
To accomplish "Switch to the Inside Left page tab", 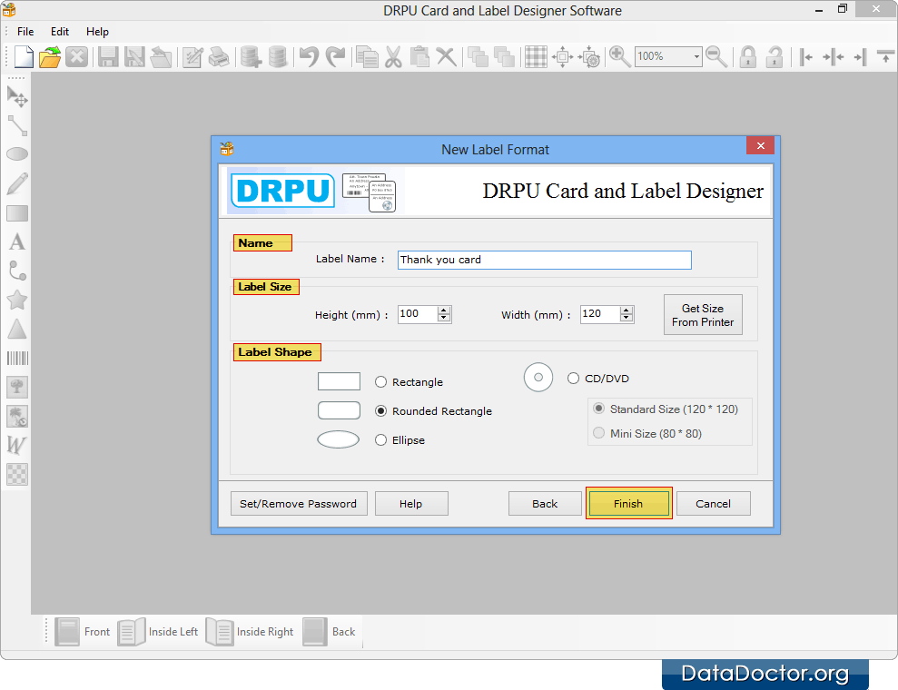I will coord(158,632).
